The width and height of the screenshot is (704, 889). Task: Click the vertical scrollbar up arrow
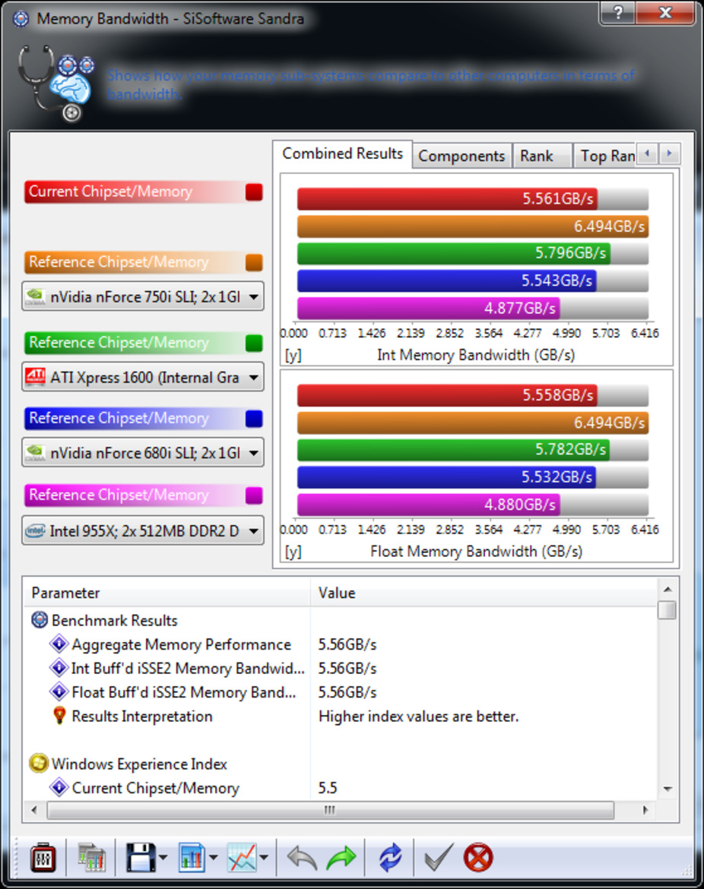pos(668,590)
